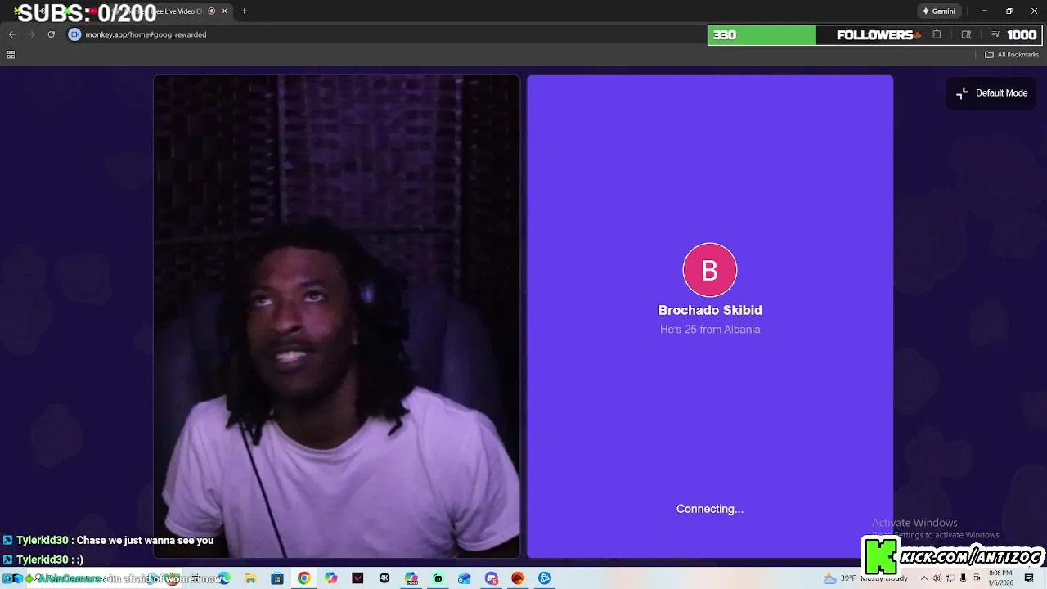Open Outlook from the taskbar
1047x589 pixels.
click(x=464, y=578)
